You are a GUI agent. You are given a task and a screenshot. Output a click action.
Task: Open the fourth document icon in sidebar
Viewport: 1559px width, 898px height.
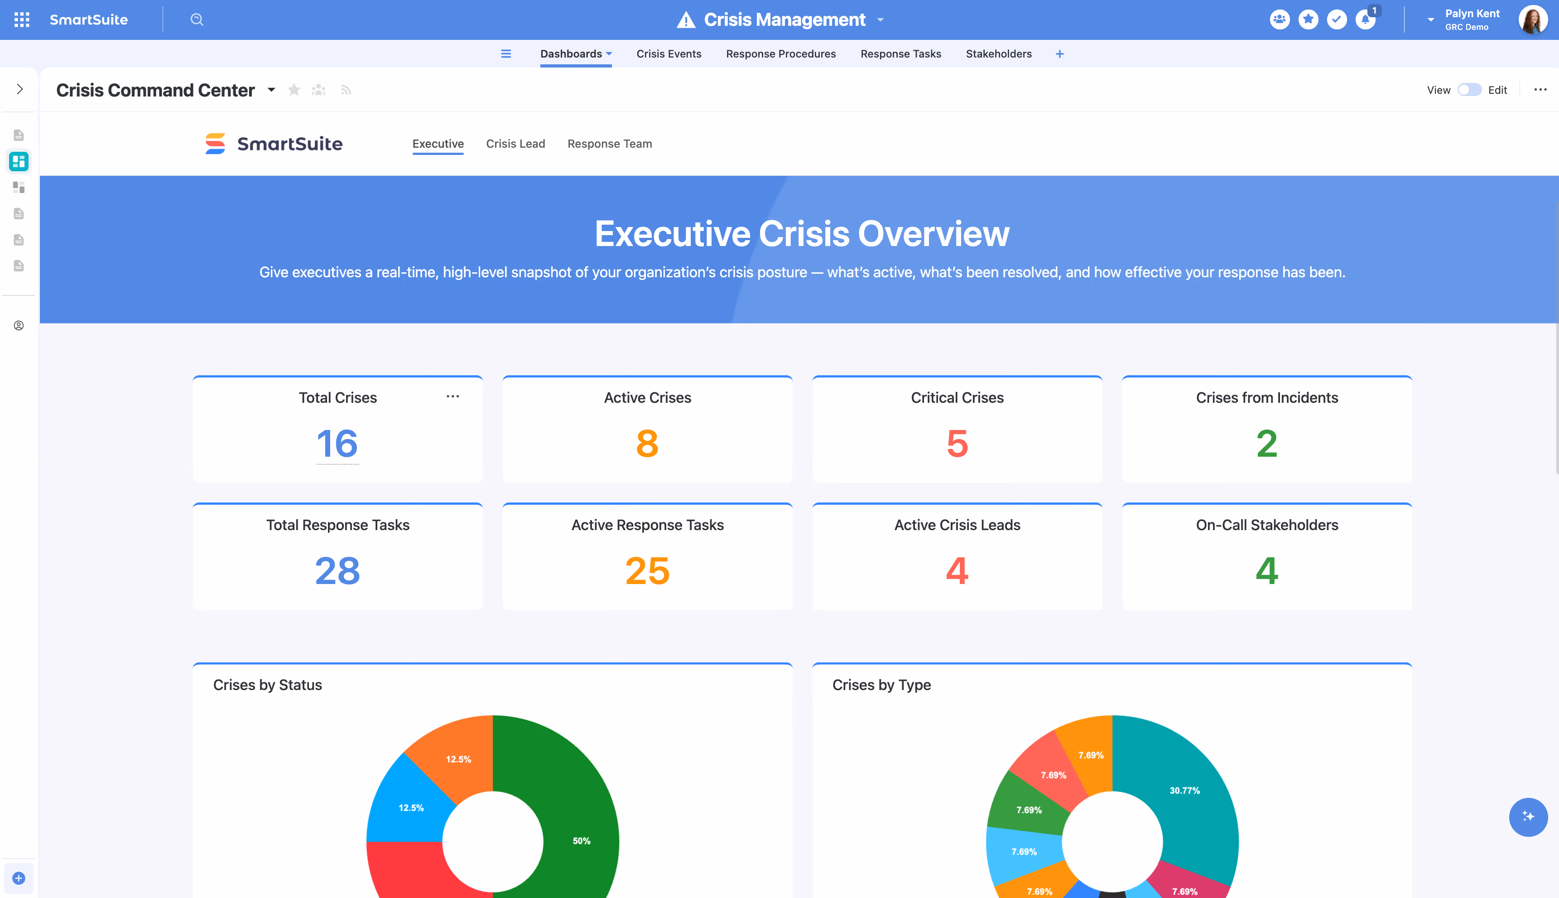(x=19, y=239)
